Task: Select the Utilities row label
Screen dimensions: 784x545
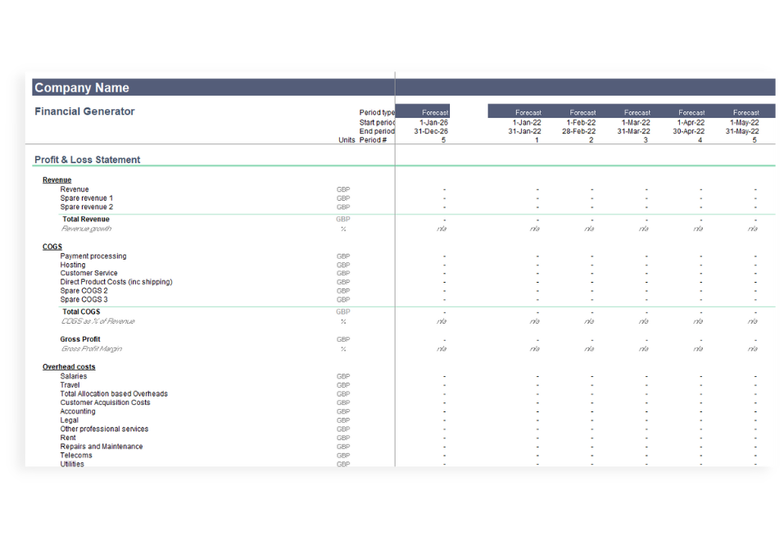Action: tap(72, 464)
